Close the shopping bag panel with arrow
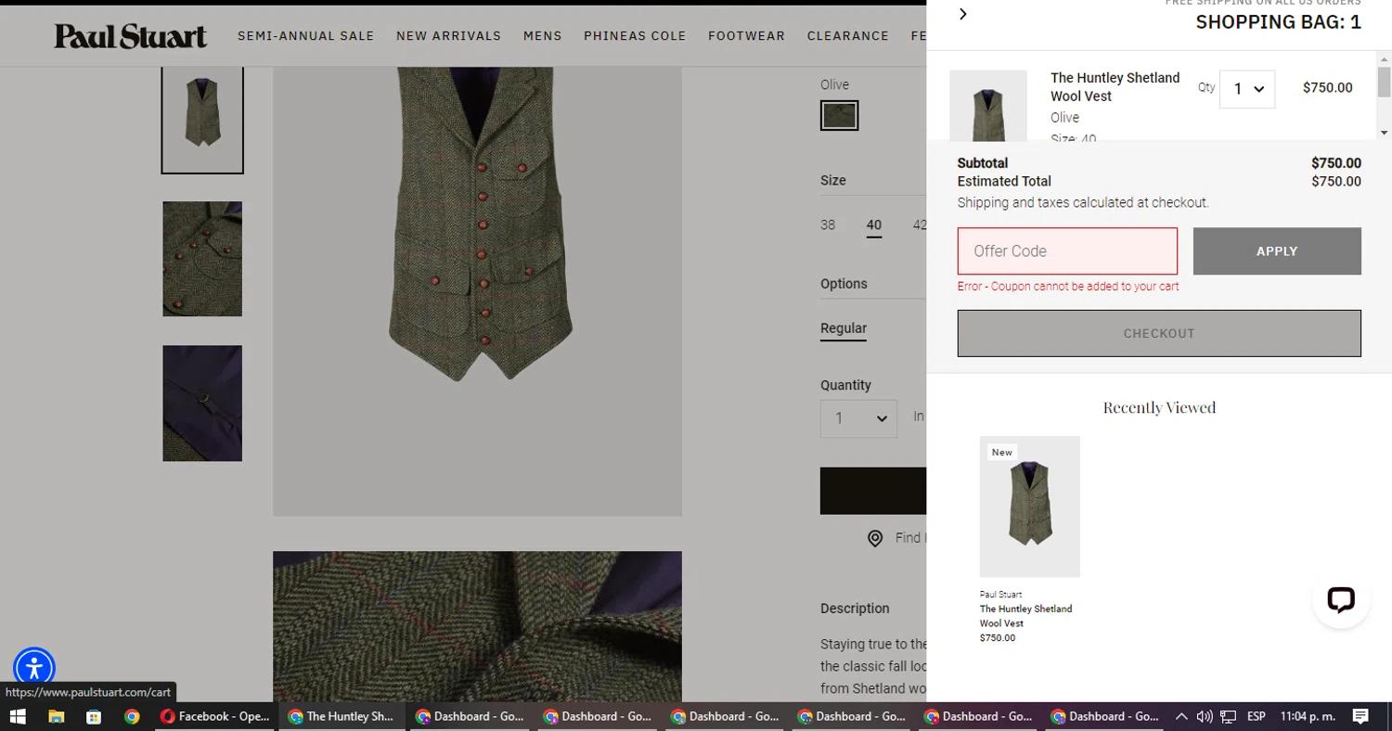The height and width of the screenshot is (731, 1392). [962, 14]
